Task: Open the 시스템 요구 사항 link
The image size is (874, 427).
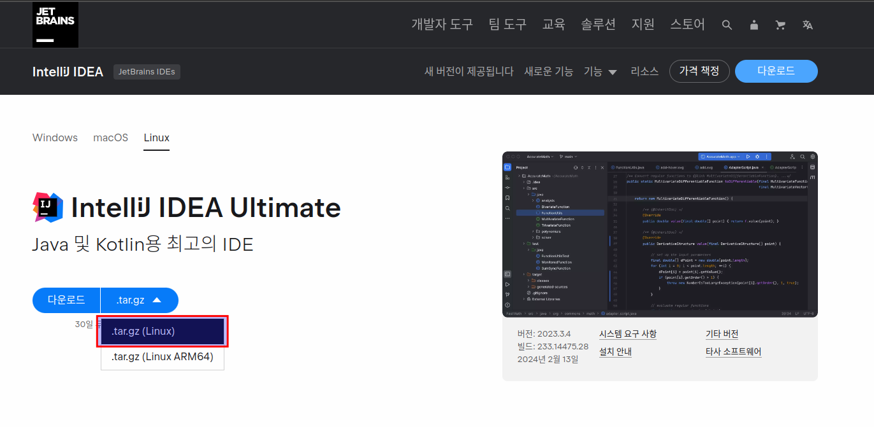Action: click(x=628, y=334)
